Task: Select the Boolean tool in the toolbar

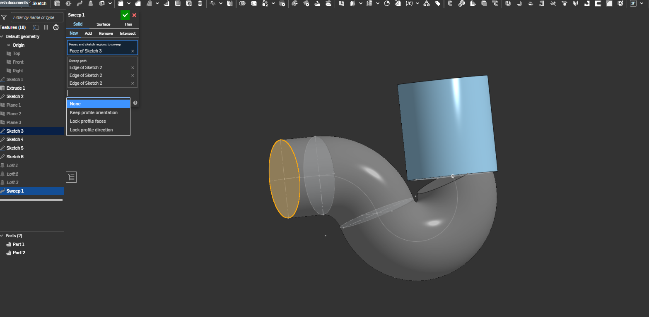Action: [242, 3]
